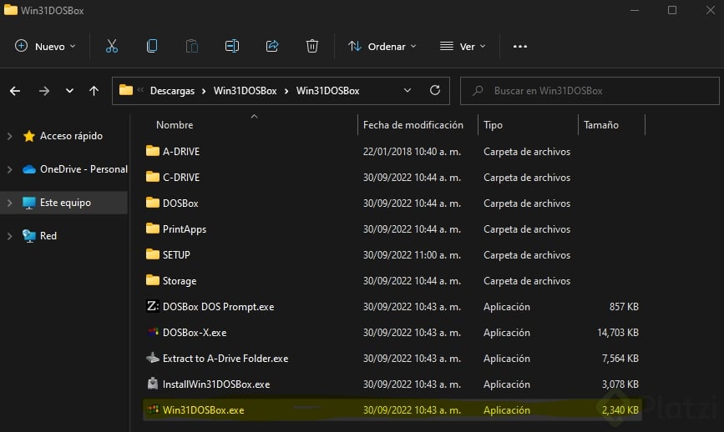Viewport: 724px width, 432px height.
Task: Sort by Nombre column header
Action: tap(175, 125)
